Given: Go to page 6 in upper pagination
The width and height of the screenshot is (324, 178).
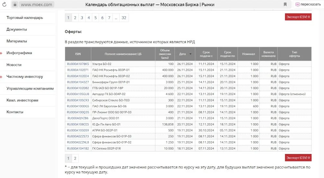Looking at the screenshot, I should coord(102,18).
